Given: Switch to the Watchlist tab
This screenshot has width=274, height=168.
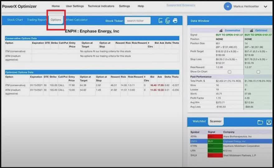Looking at the screenshot, I should tap(199, 121).
